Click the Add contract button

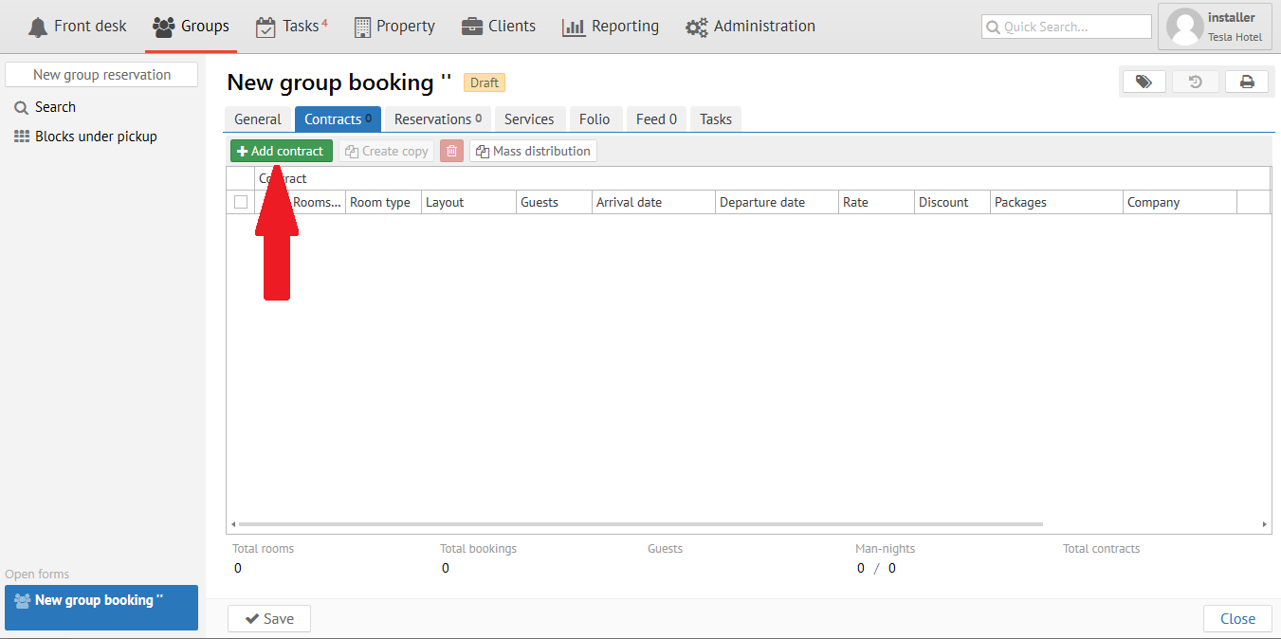point(281,151)
